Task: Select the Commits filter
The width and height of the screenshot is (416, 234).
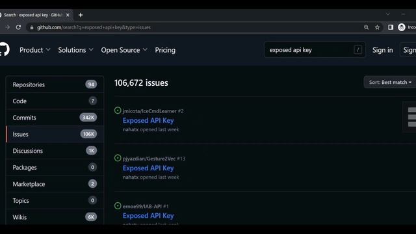Action: point(55,118)
